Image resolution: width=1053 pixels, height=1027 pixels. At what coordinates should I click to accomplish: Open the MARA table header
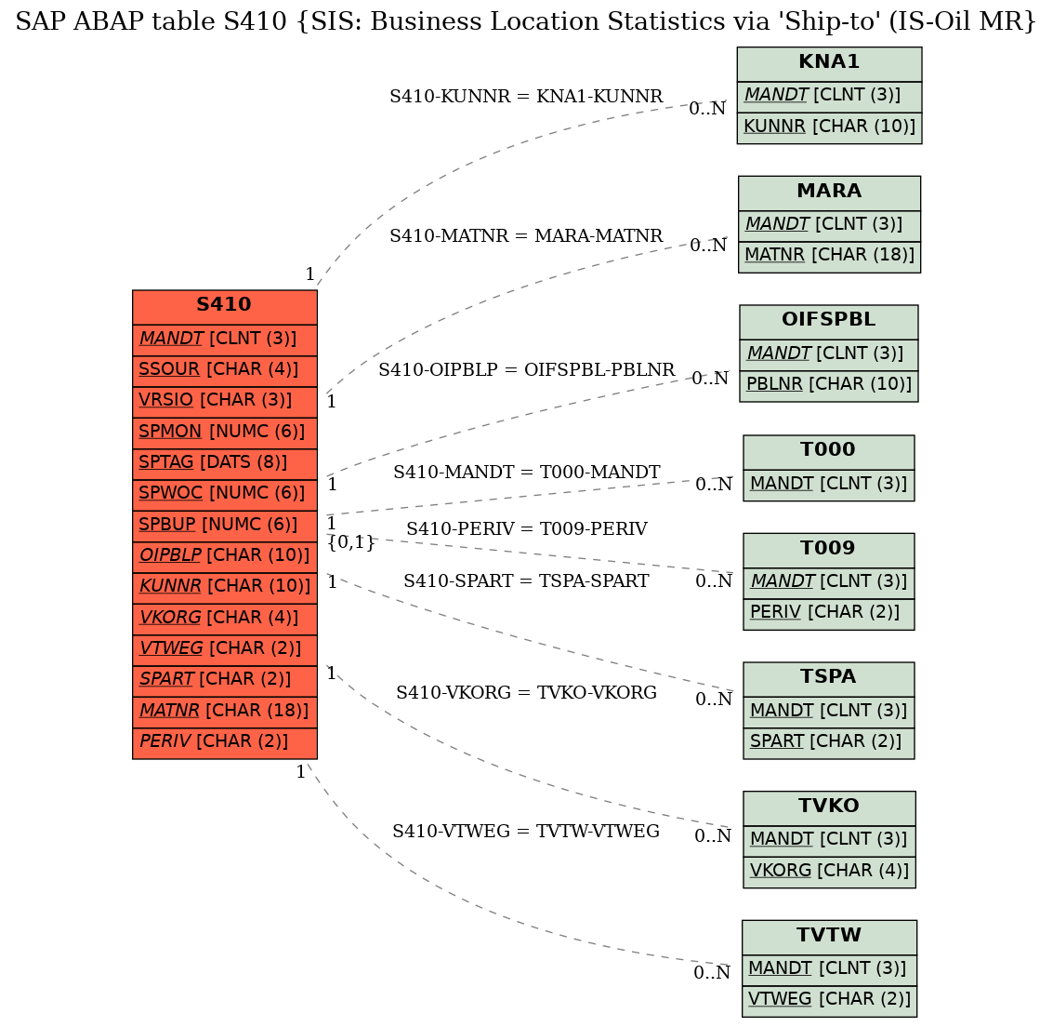coord(829,193)
